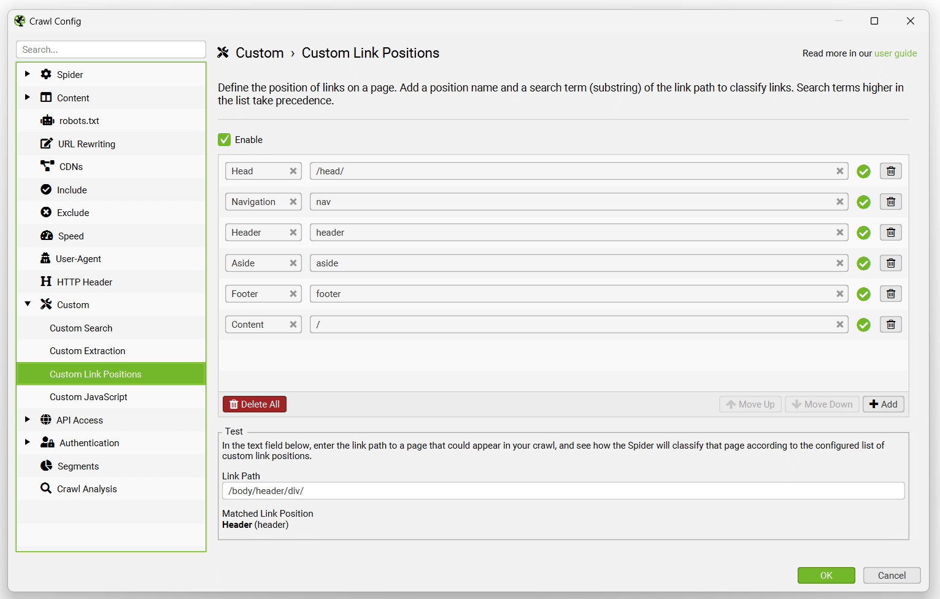Image resolution: width=940 pixels, height=599 pixels.
Task: Click the User-Agent robot icon
Action: 47,258
